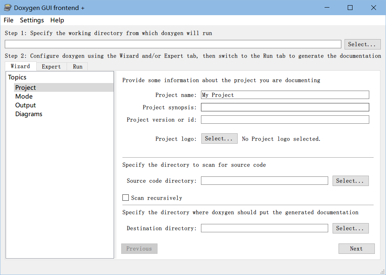This screenshot has height=275, width=386.
Task: Browse for the destination directory
Action: tap(350, 228)
